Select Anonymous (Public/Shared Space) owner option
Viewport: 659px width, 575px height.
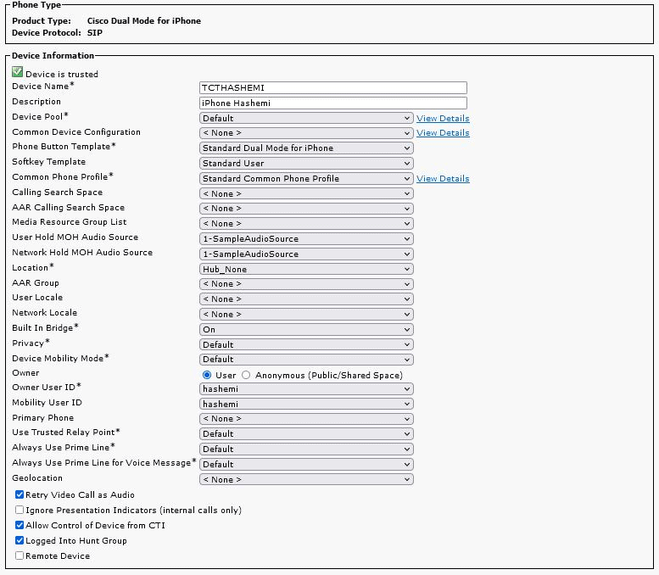point(246,375)
